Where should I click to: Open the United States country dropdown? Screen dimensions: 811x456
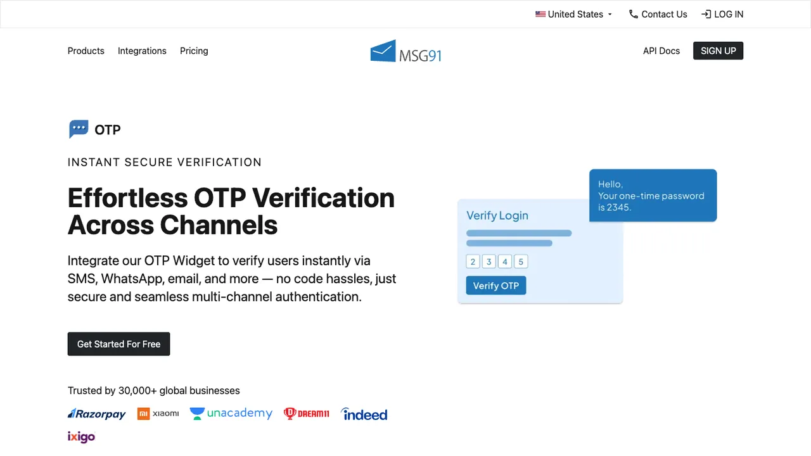pyautogui.click(x=574, y=14)
